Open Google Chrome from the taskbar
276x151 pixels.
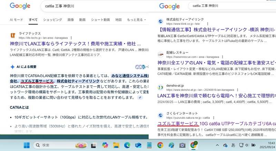click(x=160, y=145)
